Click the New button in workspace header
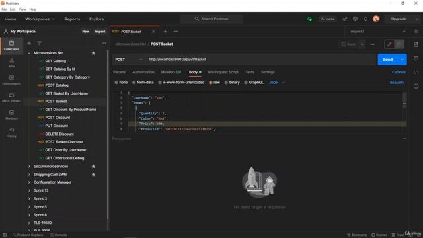Image resolution: width=423 pixels, height=238 pixels. (x=85, y=32)
